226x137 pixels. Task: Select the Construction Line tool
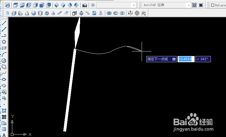[x=4, y=29]
